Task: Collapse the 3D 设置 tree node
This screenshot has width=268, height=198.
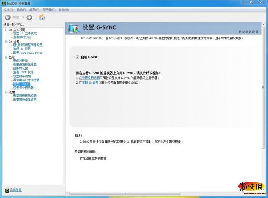Action: pos(6,42)
